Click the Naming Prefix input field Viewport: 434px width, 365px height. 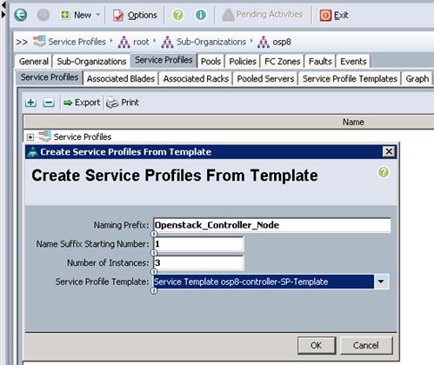tap(272, 225)
